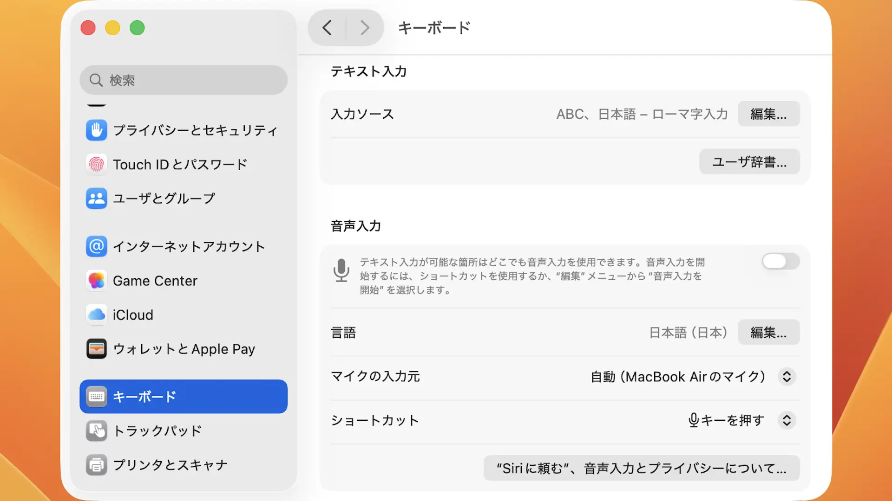Screen dimensions: 892x501
Task: Click 編集 button next to 言語
Action: point(768,333)
